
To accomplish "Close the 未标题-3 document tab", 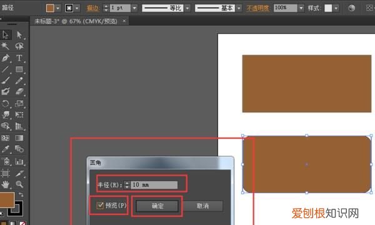I will [124, 21].
